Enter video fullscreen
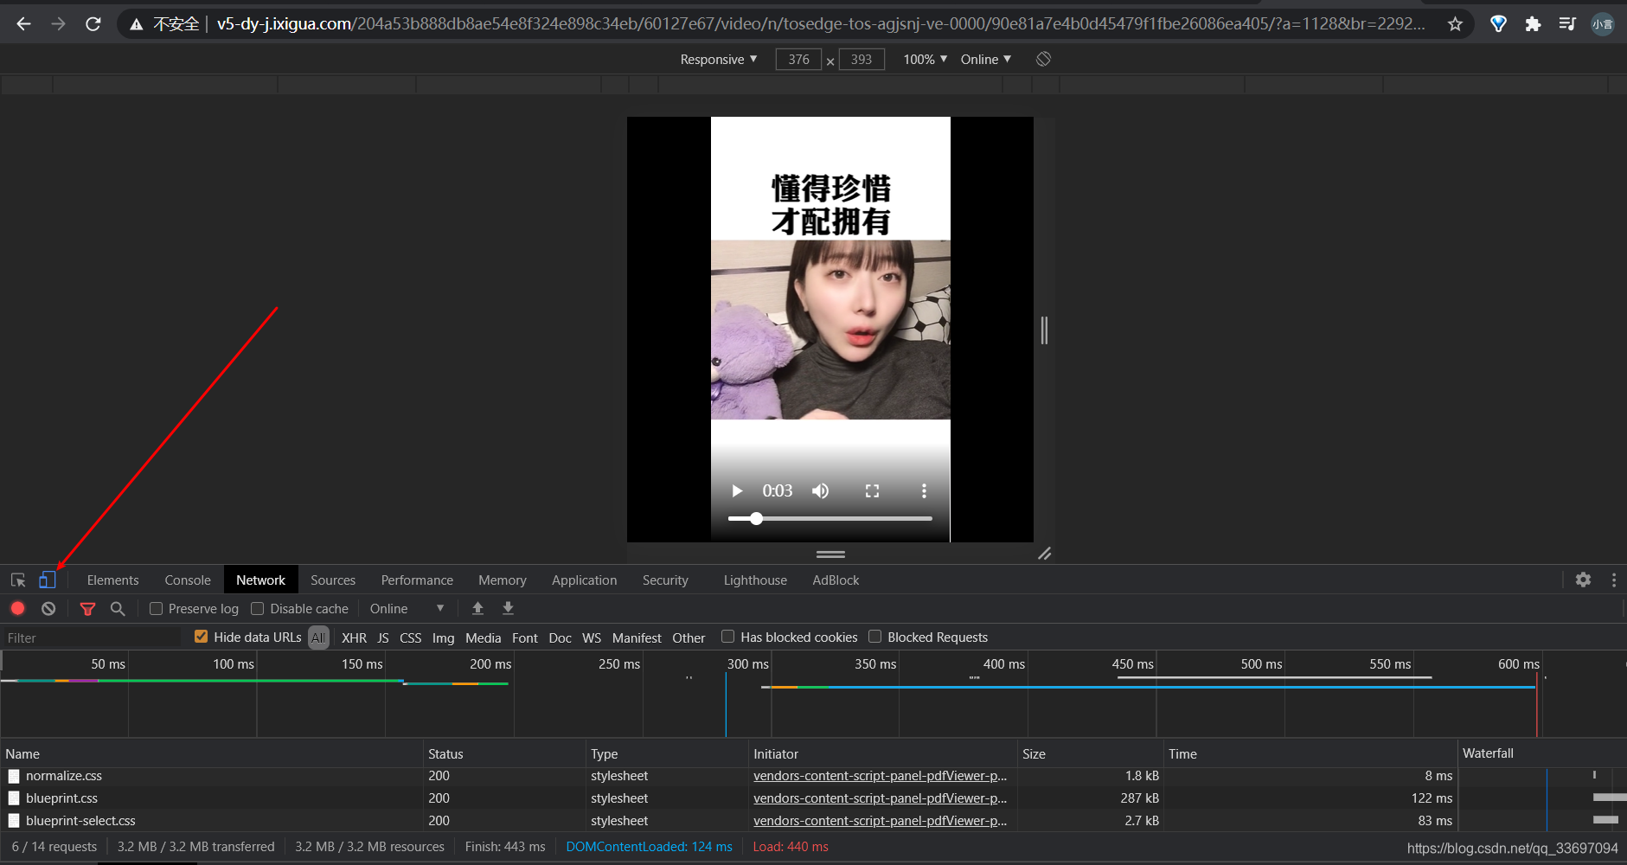 872,491
